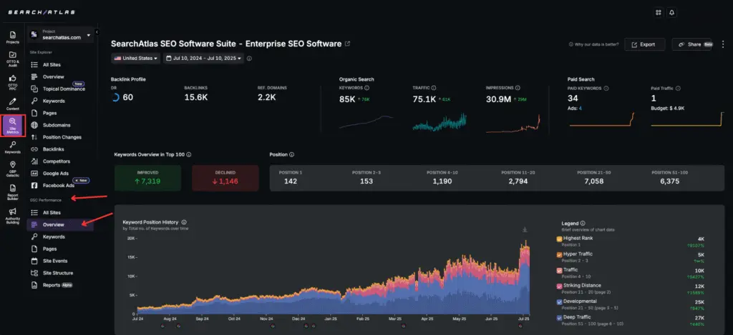The width and height of the screenshot is (733, 335).
Task: Open GBP Galactic from the sidebar
Action: pyautogui.click(x=13, y=167)
